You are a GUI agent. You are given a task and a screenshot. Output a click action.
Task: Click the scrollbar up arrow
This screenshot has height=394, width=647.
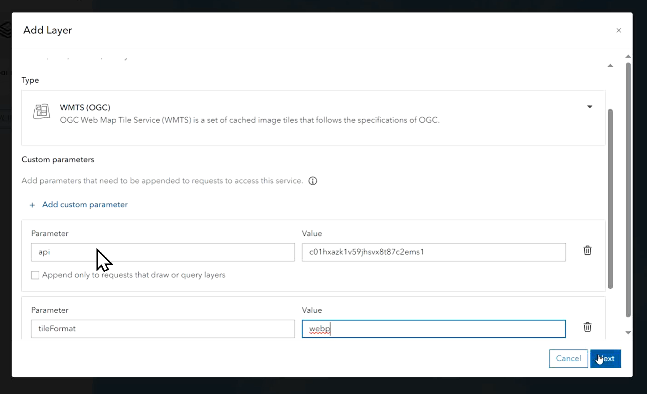coord(628,57)
